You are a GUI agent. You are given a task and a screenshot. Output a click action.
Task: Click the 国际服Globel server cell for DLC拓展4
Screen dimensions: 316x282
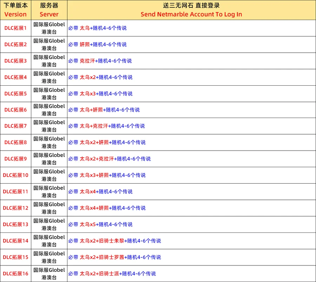[x=49, y=77]
